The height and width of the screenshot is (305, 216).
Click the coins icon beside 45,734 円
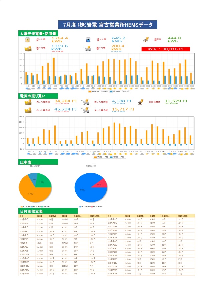tap(28, 110)
